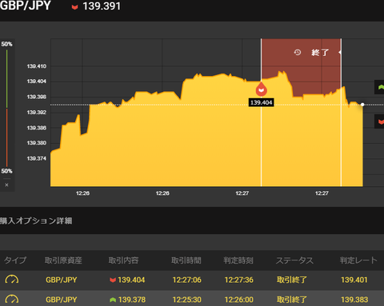Screen dimensions: 384x306
Task: Click the 139.404 entry price label
Action: coord(262,102)
